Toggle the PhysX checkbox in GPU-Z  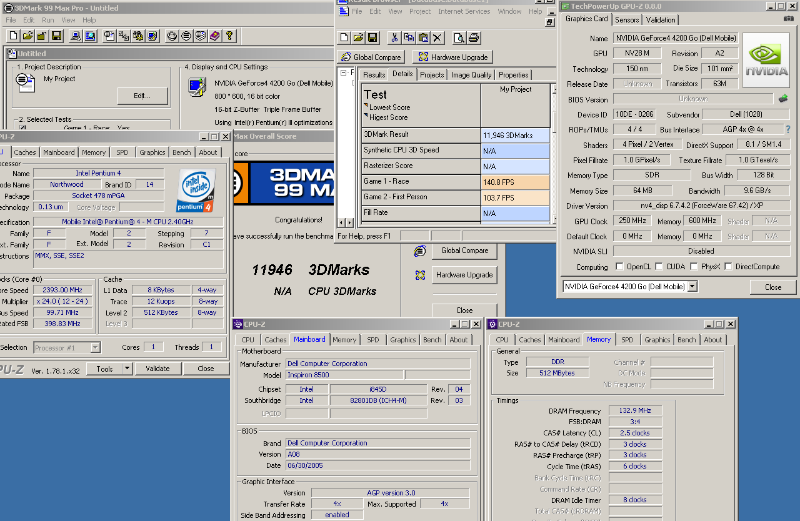point(694,267)
